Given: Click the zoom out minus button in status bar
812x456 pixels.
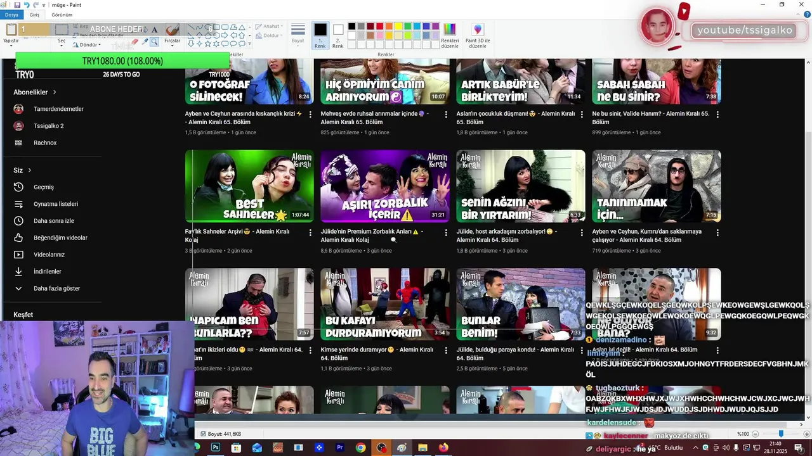Looking at the screenshot, I should 755,434.
